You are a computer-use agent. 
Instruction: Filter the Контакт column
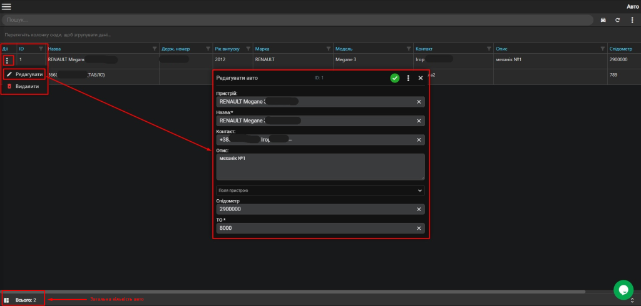click(x=489, y=49)
